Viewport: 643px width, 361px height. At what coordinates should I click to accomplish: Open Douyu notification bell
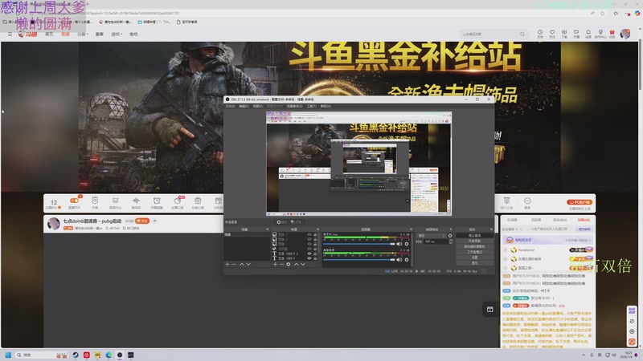588,34
